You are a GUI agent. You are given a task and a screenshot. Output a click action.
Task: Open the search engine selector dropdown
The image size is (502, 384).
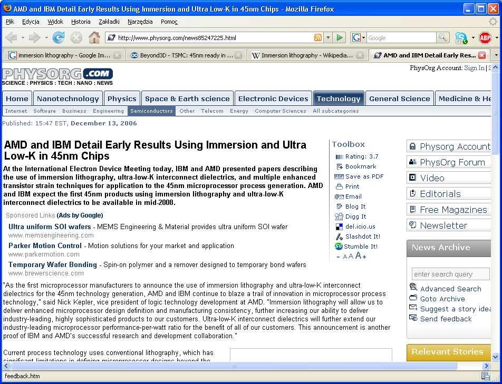coord(364,38)
